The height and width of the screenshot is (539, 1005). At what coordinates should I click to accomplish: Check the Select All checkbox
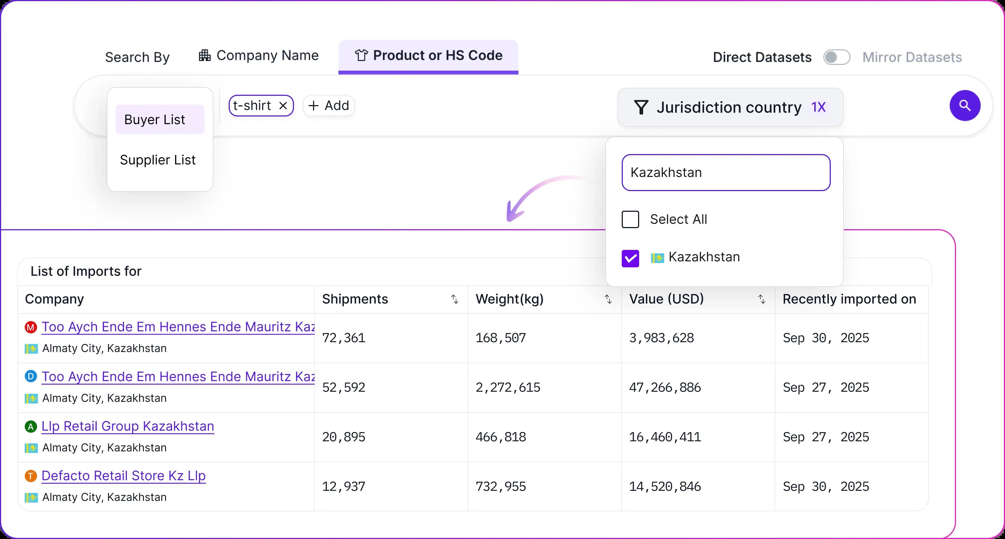[630, 219]
